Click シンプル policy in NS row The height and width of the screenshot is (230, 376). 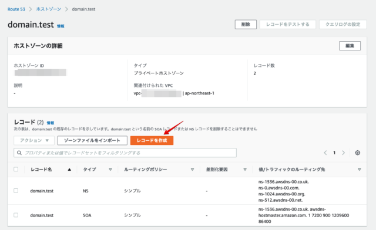132,191
